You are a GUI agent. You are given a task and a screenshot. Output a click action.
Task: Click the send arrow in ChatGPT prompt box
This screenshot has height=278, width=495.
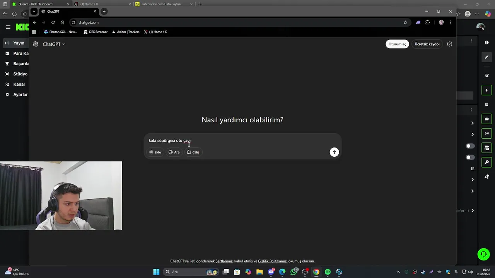334,152
